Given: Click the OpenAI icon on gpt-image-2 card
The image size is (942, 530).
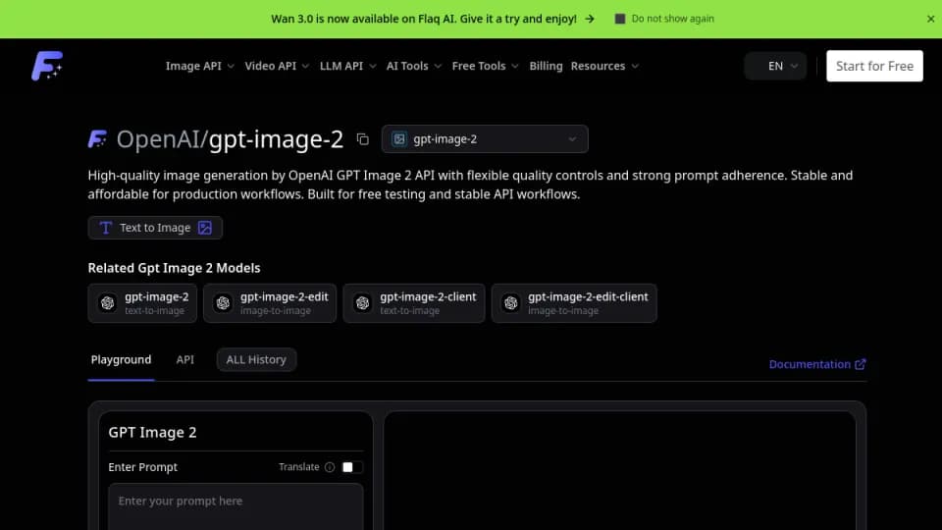Looking at the screenshot, I should 108,303.
